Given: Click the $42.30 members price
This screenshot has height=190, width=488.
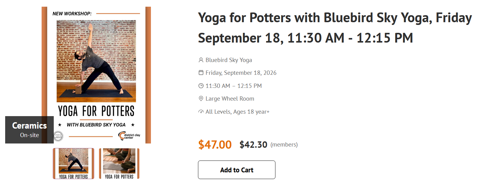Looking at the screenshot, I should coord(253,144).
